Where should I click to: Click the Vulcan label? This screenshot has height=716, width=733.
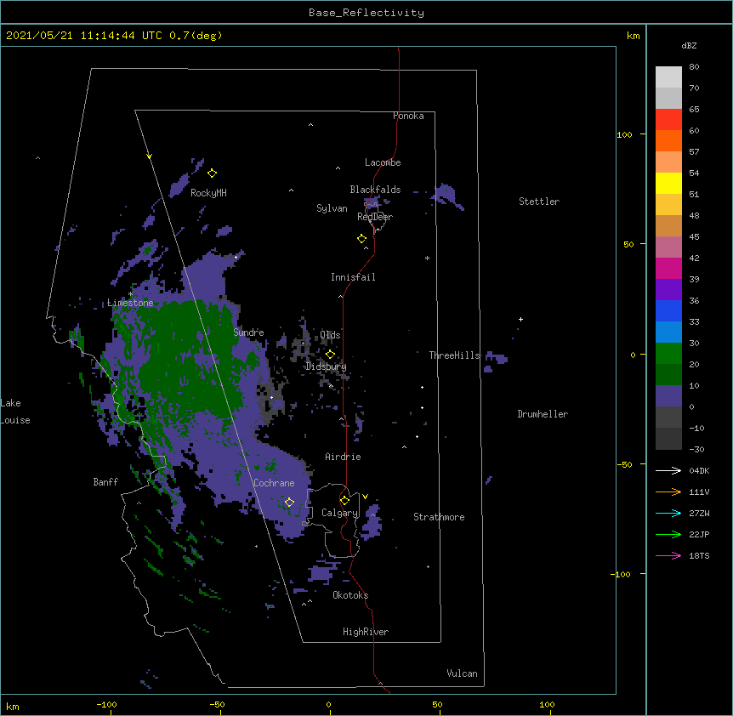462,673
